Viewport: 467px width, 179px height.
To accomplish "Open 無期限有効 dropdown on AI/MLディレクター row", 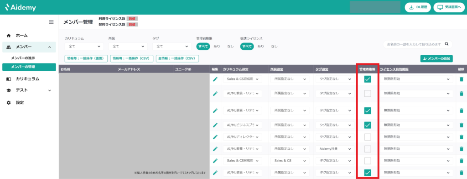I will pyautogui.click(x=416, y=137).
